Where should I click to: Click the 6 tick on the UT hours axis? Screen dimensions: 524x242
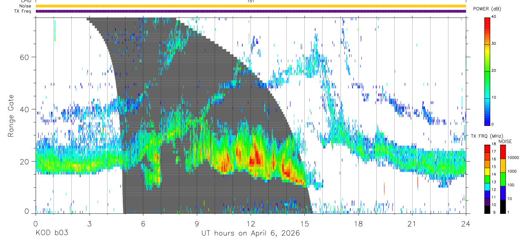(143, 223)
